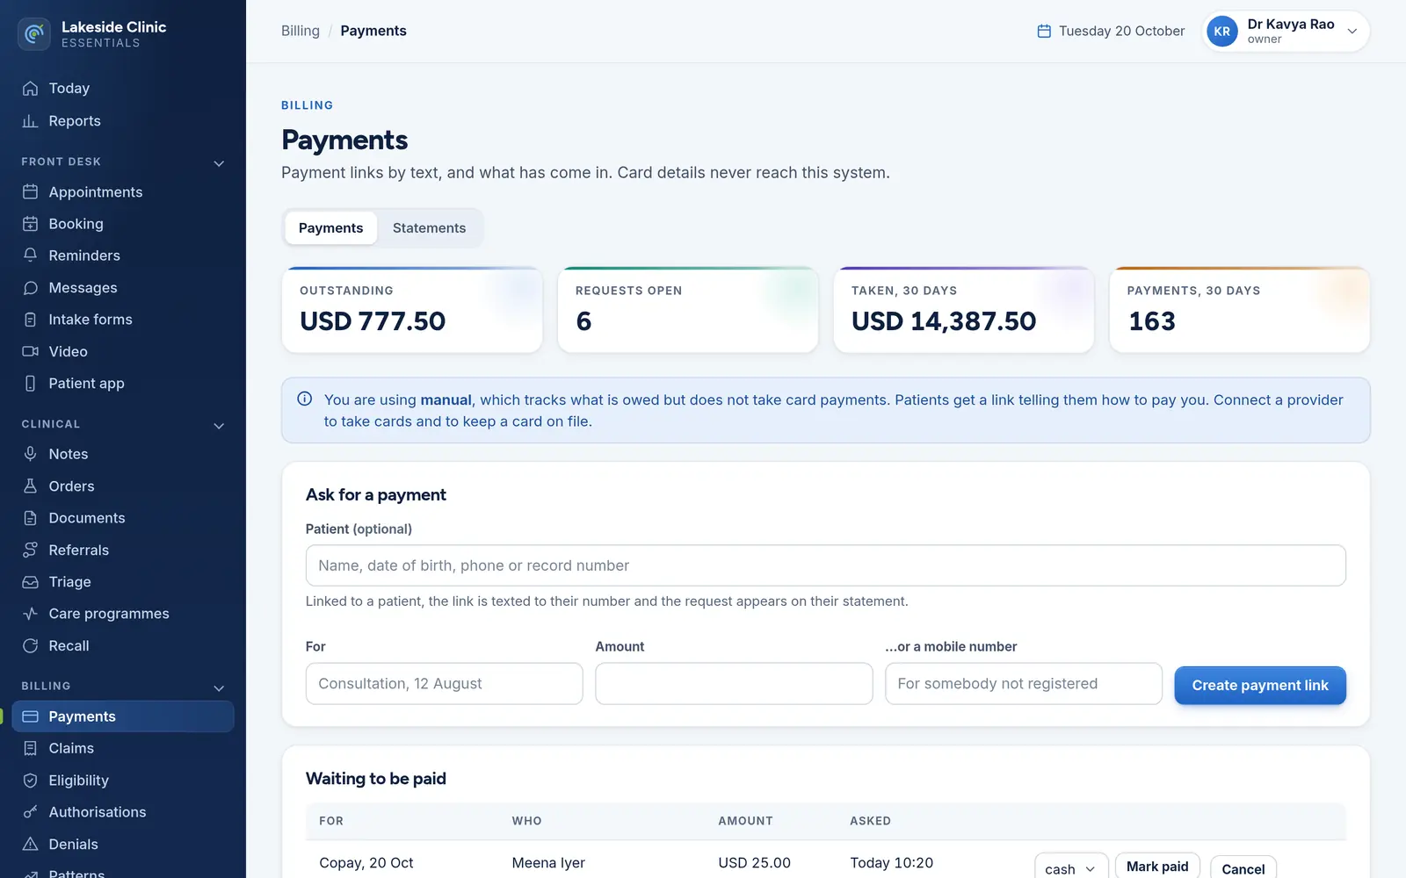1406x878 pixels.
Task: Click the Booking calendar-plus icon
Action: (30, 224)
